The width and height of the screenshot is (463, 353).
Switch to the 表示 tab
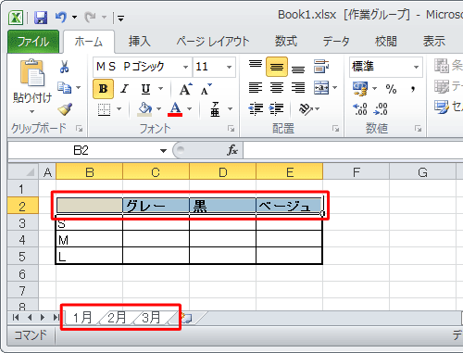pos(434,42)
